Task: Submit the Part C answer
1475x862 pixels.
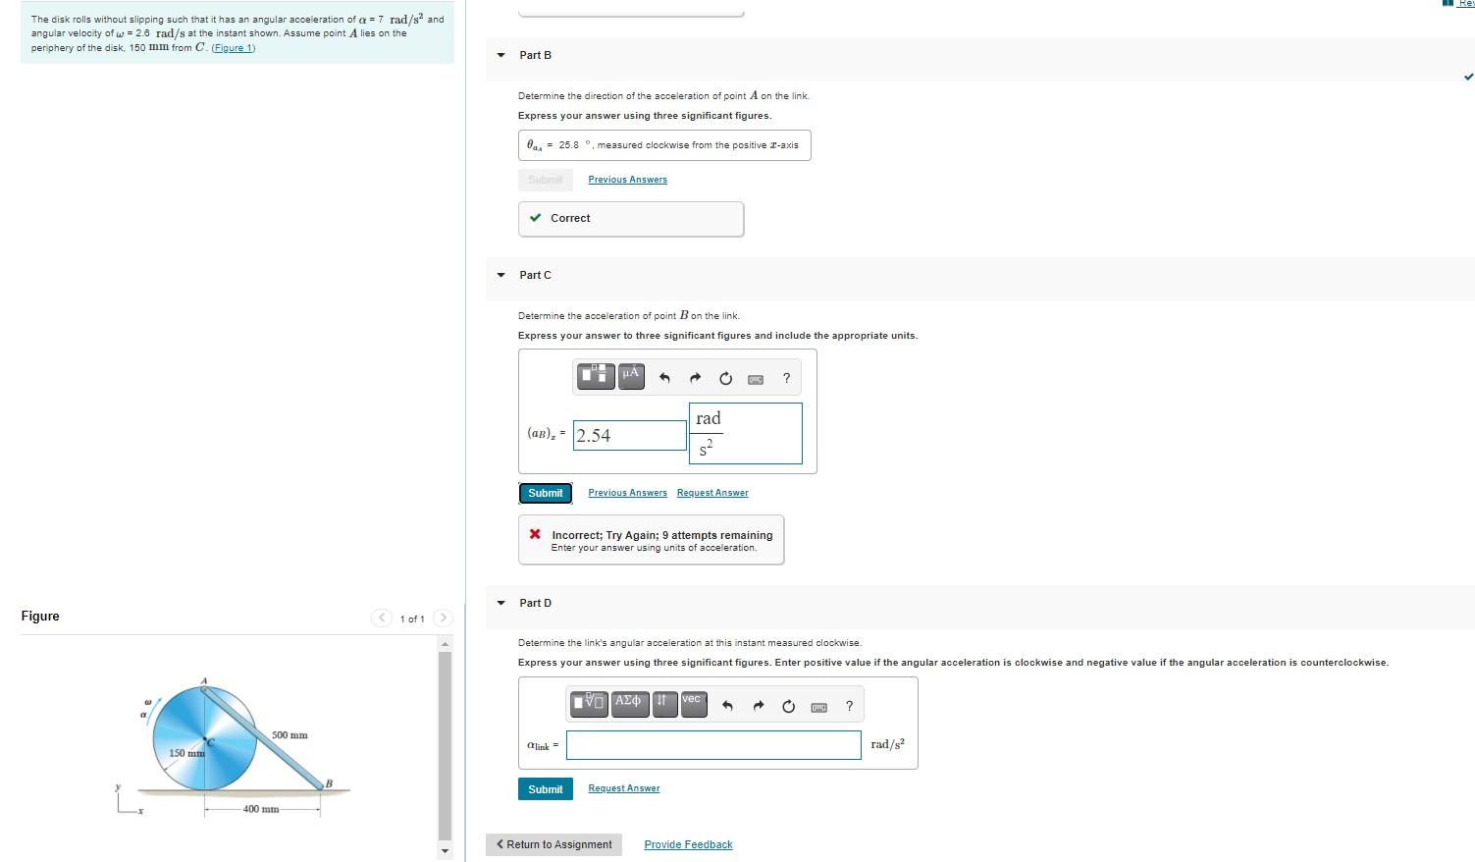Action: [x=545, y=493]
